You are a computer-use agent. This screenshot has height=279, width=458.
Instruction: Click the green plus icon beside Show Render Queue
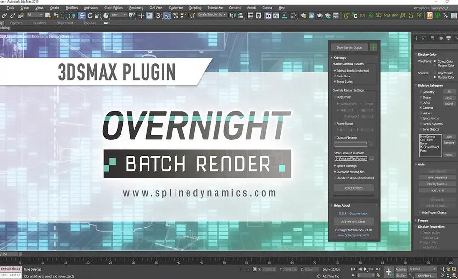[374, 47]
